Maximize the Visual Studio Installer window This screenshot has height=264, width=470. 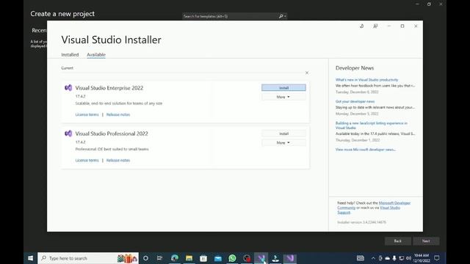(402, 26)
